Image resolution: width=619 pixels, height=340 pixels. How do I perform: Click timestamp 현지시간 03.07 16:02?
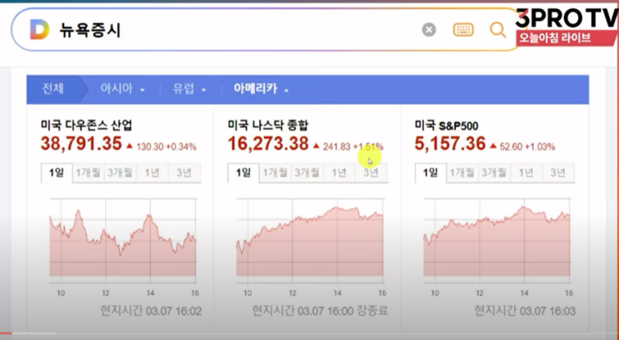coord(151,311)
